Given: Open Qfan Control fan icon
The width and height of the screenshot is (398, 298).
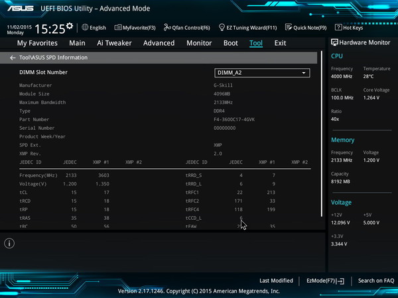Looking at the screenshot, I should (167, 27).
